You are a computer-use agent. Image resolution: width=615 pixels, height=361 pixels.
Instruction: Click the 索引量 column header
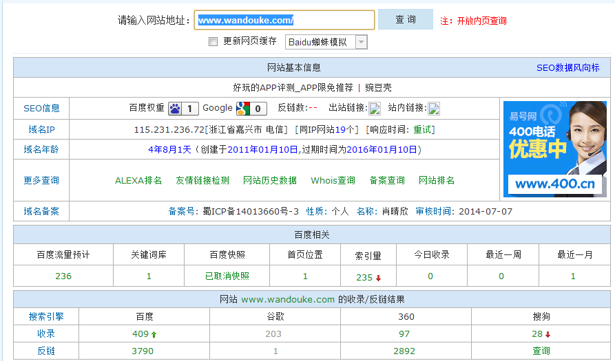coord(368,256)
